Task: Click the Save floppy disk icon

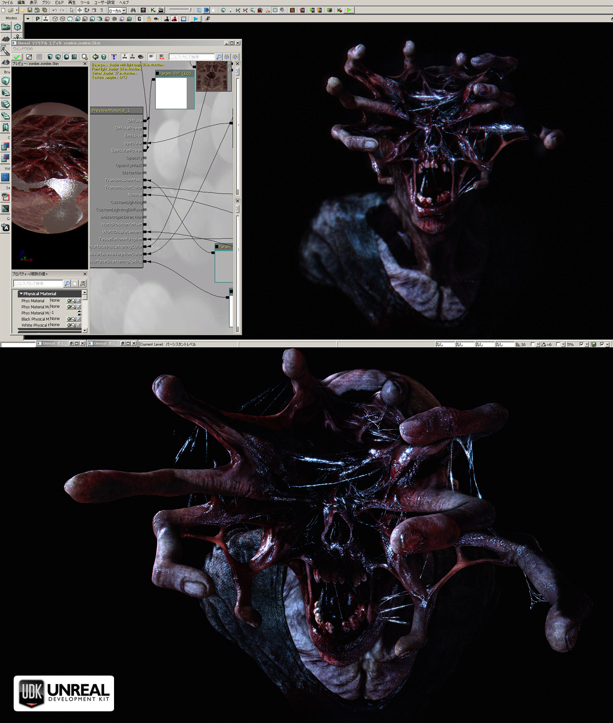Action: [x=29, y=10]
